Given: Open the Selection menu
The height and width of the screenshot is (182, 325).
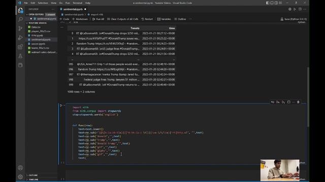Looking at the screenshot, I should (x=43, y=3).
